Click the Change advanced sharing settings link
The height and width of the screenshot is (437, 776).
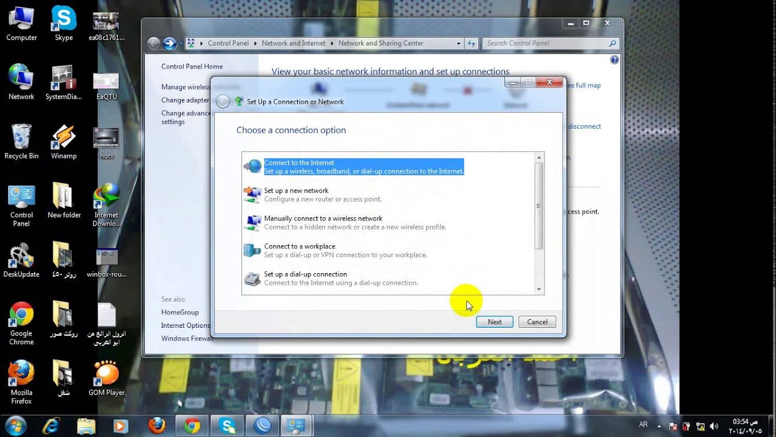coord(186,117)
